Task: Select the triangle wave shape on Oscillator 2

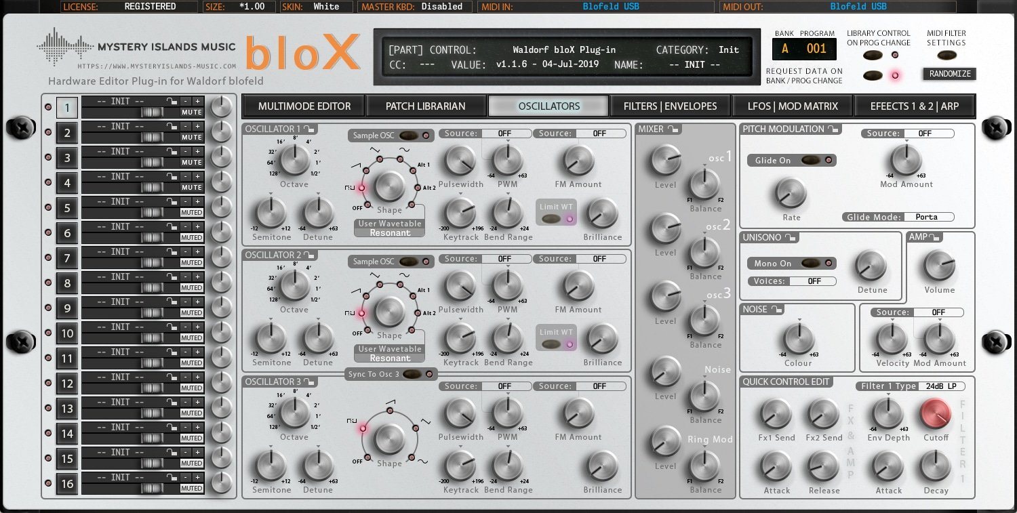Action: click(379, 285)
